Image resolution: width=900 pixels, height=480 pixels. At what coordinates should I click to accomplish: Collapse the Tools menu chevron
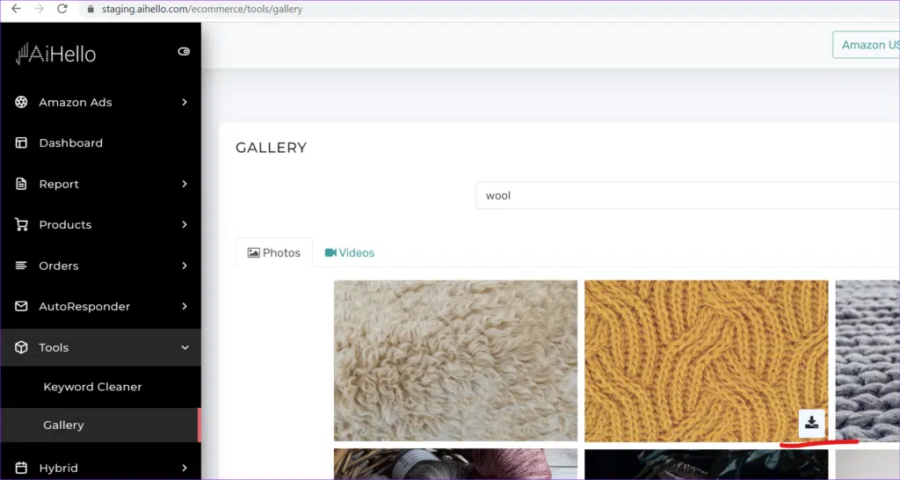[185, 347]
